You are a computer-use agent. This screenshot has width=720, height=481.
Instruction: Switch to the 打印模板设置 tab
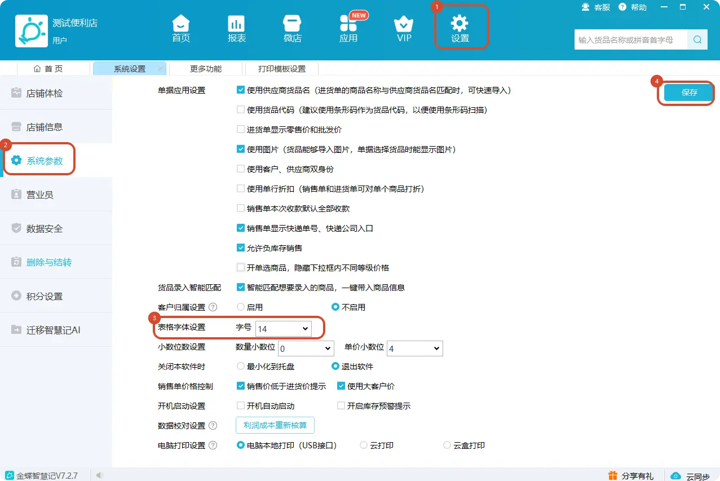coord(282,68)
